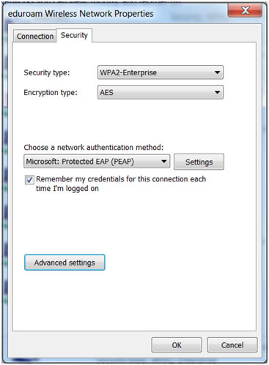Open the Encryption type AES dropdown
The height and width of the screenshot is (365, 269).
[161, 92]
